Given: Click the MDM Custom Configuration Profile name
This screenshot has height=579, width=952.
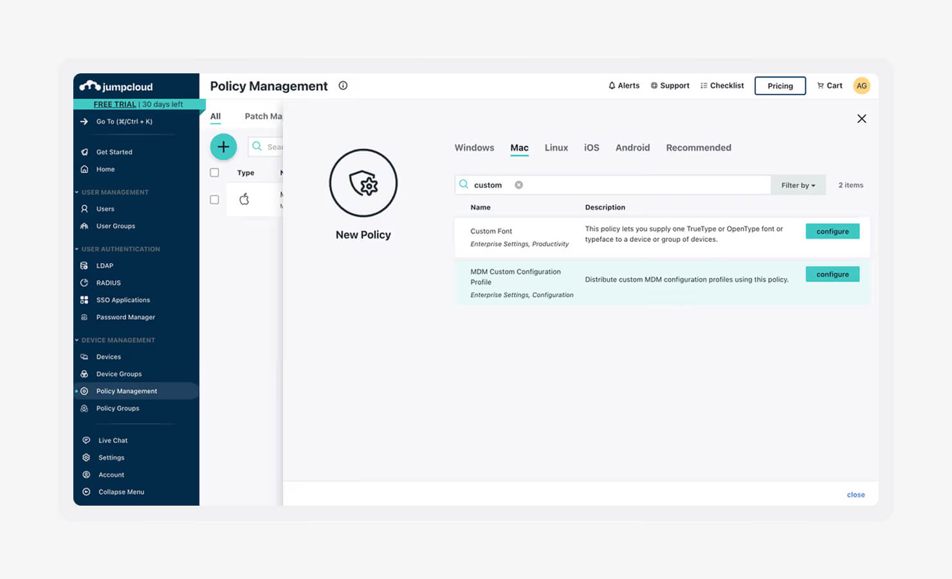Looking at the screenshot, I should [516, 277].
